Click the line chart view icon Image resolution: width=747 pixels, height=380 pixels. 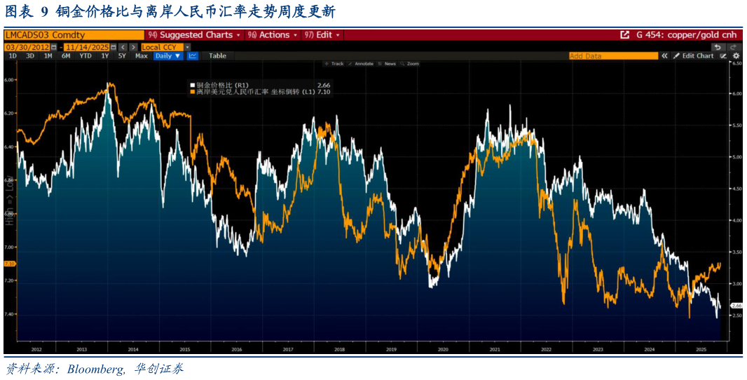pos(193,56)
